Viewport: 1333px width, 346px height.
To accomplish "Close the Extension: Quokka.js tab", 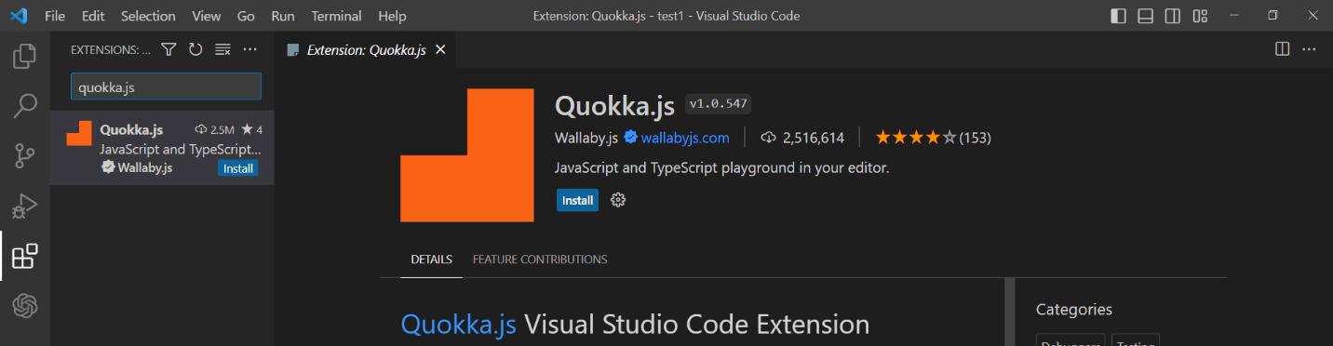I will pyautogui.click(x=440, y=50).
